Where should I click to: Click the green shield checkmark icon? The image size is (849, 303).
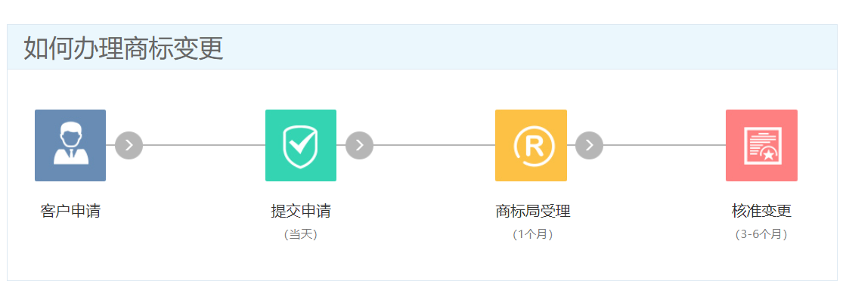tap(301, 145)
